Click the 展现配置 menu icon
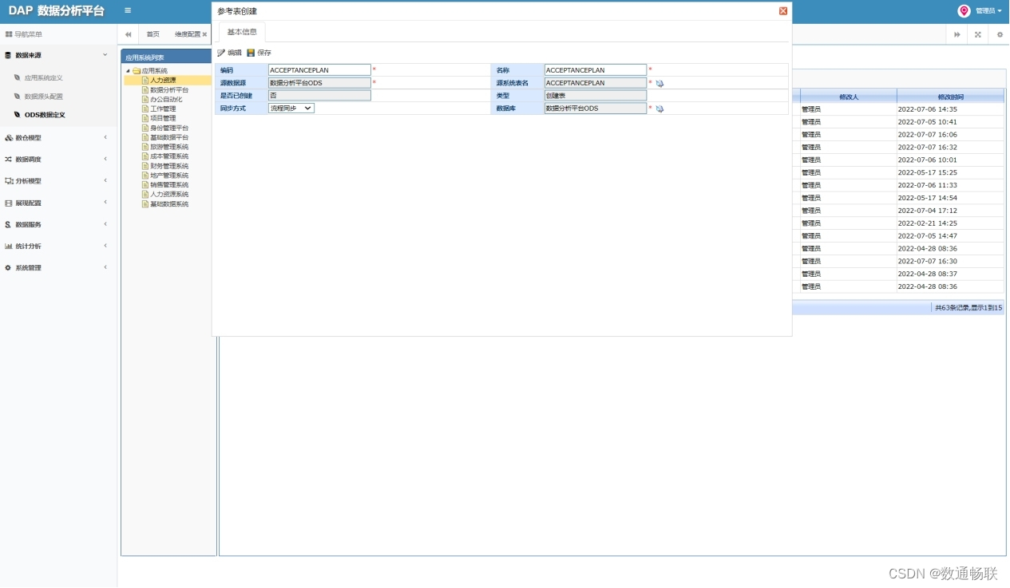1010x588 pixels. 9,203
